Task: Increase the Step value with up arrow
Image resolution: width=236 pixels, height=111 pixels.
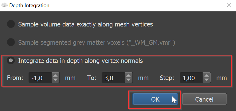Action: tap(207, 75)
